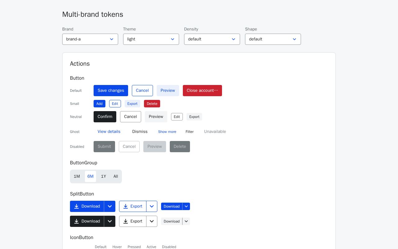Click the "Multi-brand tokens" page heading
The image size is (398, 249).
(93, 15)
